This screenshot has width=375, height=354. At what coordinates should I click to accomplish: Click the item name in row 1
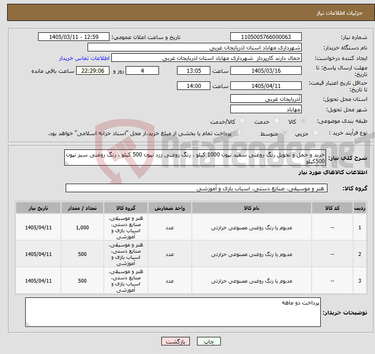coord(252,227)
